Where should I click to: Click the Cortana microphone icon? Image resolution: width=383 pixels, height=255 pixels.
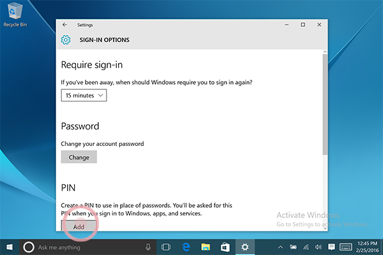pyautogui.click(x=148, y=247)
